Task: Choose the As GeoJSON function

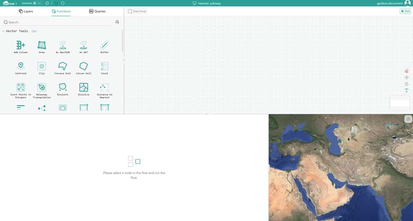Action: pyautogui.click(x=63, y=47)
